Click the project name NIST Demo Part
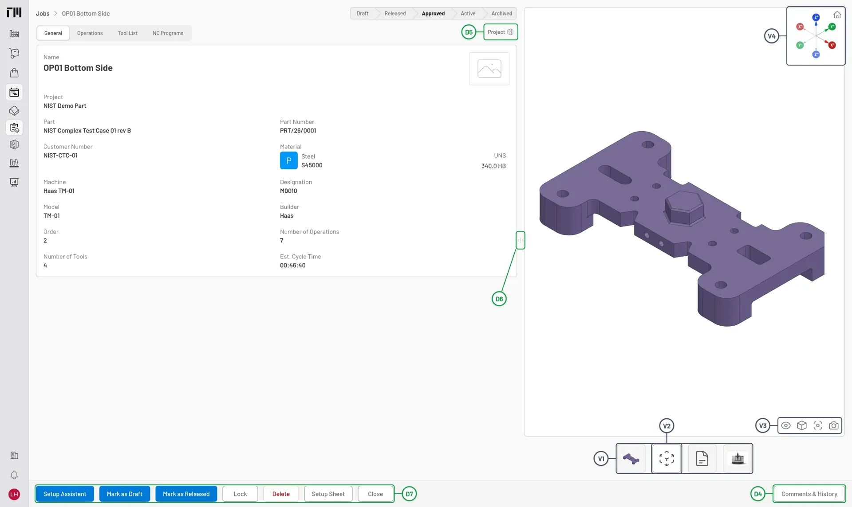Viewport: 852px width, 507px height. 65,106
